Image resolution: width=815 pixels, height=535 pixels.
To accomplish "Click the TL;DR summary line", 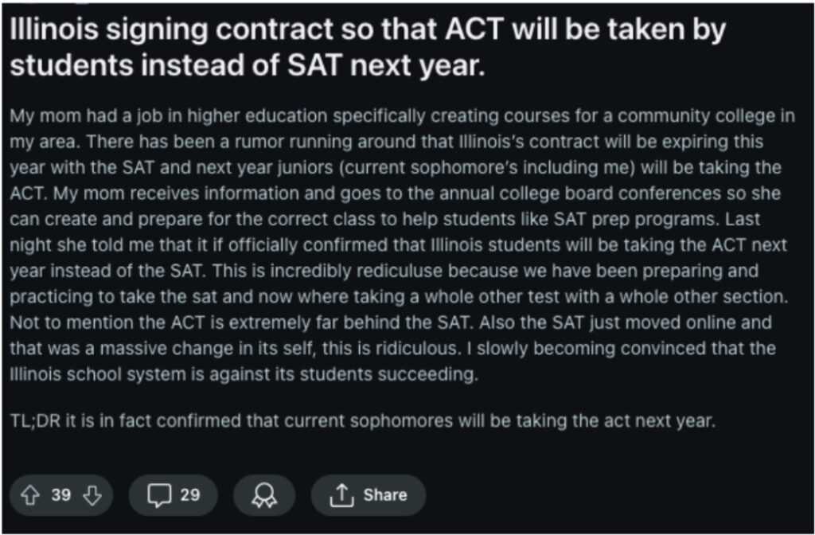I will (363, 420).
